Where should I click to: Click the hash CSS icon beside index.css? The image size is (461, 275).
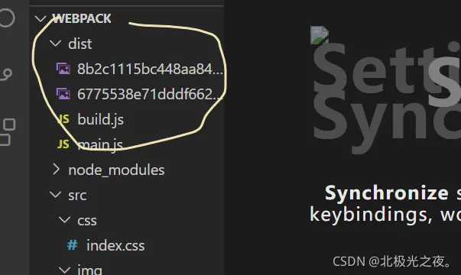[73, 245]
